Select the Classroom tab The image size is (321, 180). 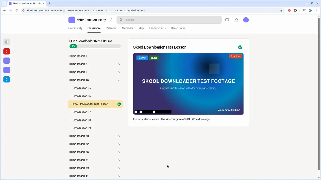[94, 28]
